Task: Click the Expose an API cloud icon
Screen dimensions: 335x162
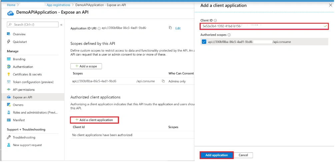Action: pyautogui.click(x=9, y=97)
